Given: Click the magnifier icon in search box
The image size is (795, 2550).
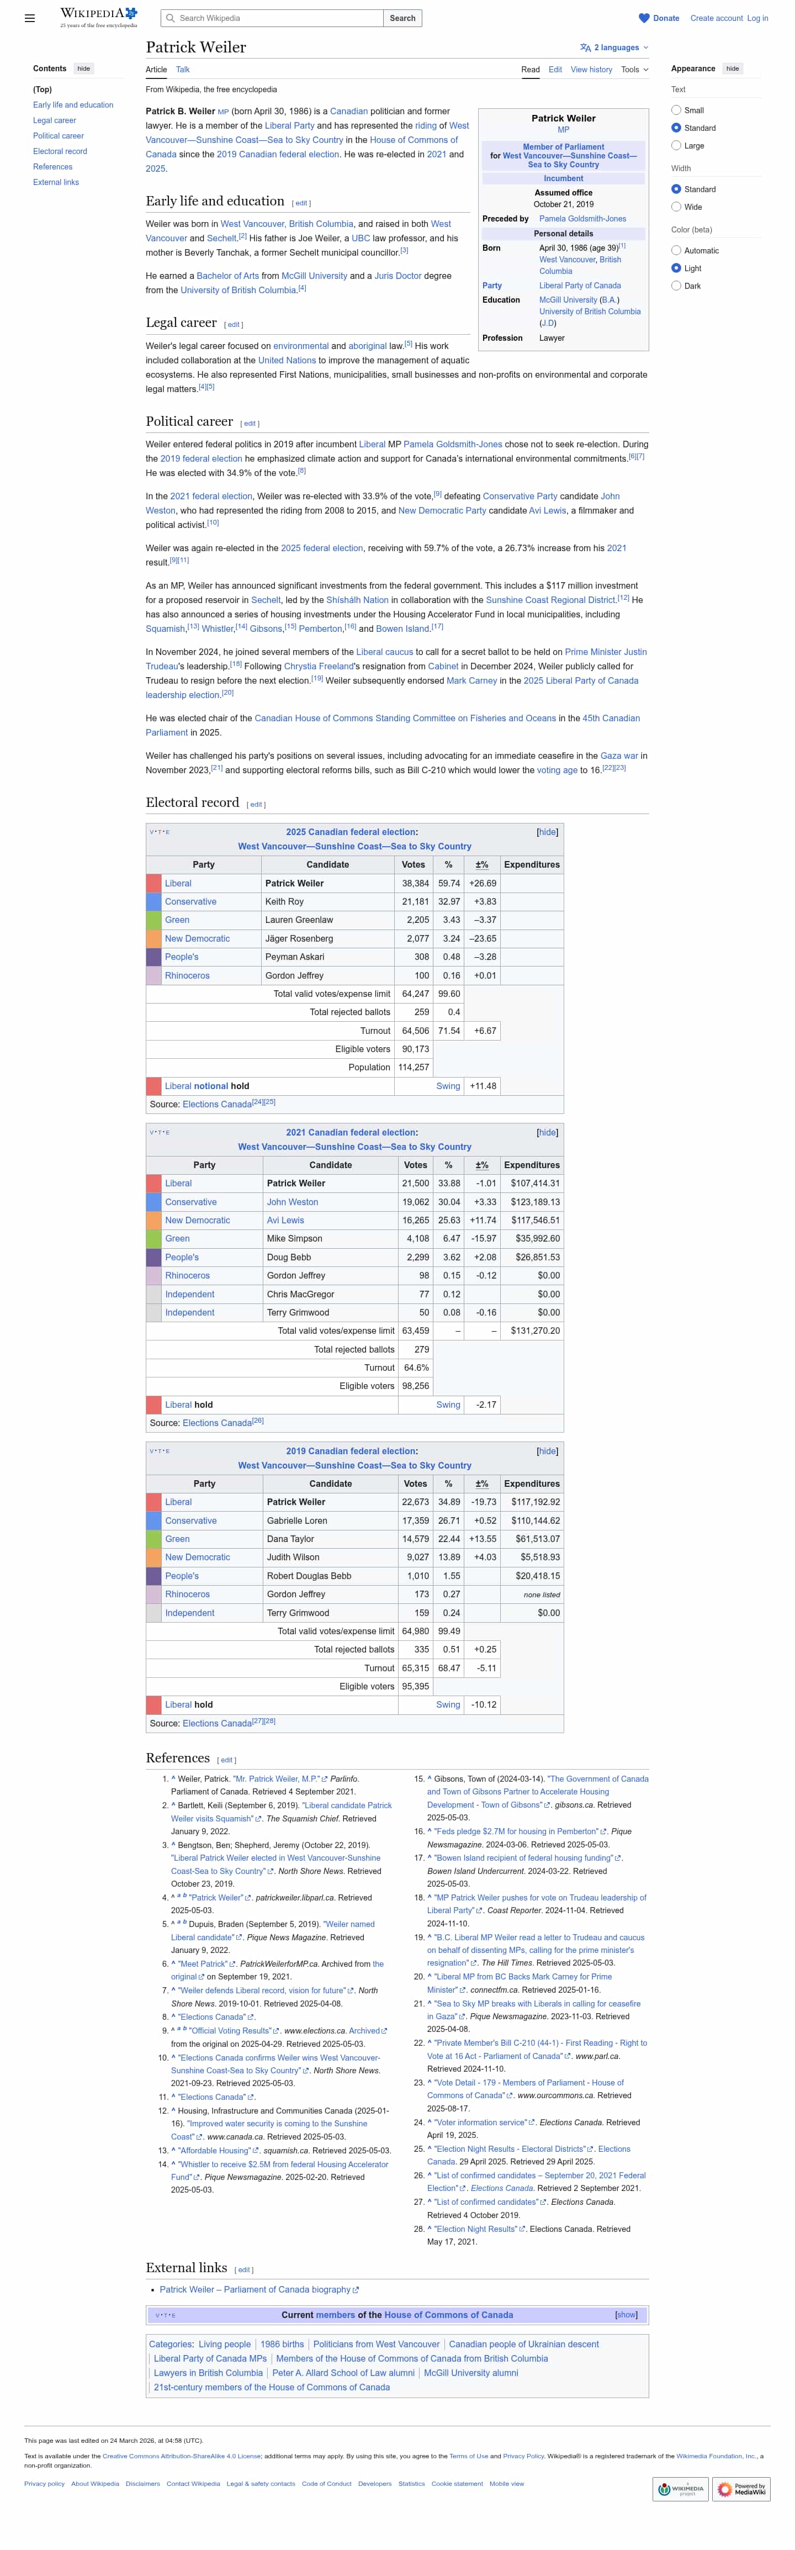Looking at the screenshot, I should (170, 18).
